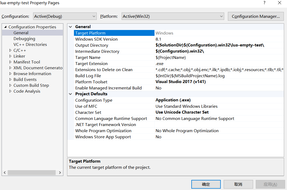Expand the Code Analysis node arrow
The height and width of the screenshot is (190, 287).
(x=10, y=91)
